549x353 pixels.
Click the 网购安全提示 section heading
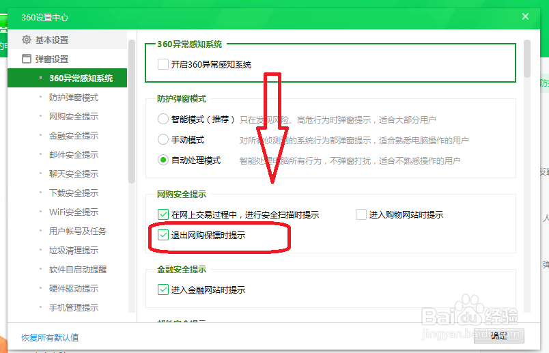pos(182,194)
